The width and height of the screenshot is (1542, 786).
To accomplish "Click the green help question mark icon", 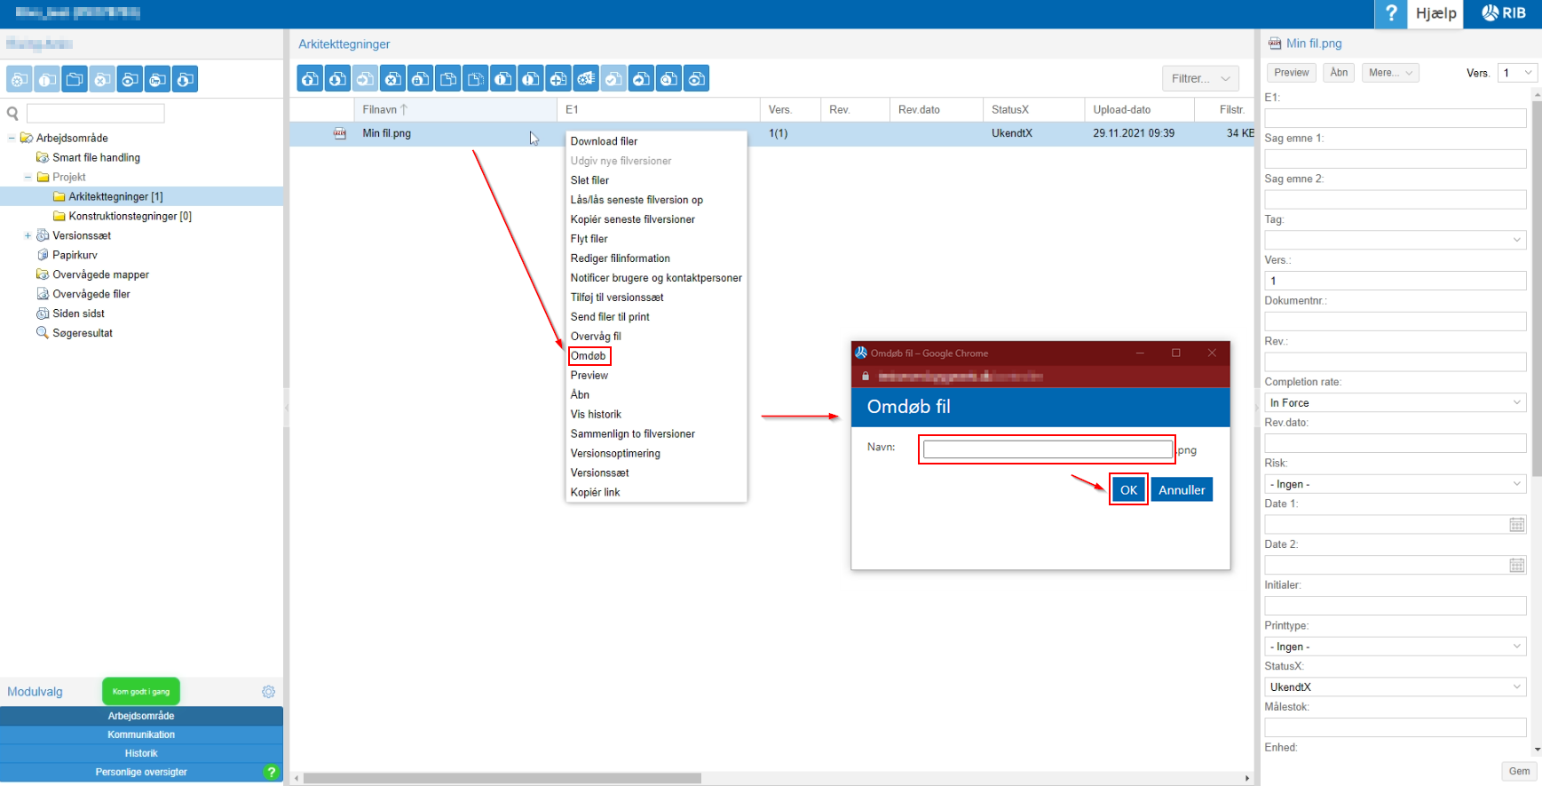I will pyautogui.click(x=272, y=772).
